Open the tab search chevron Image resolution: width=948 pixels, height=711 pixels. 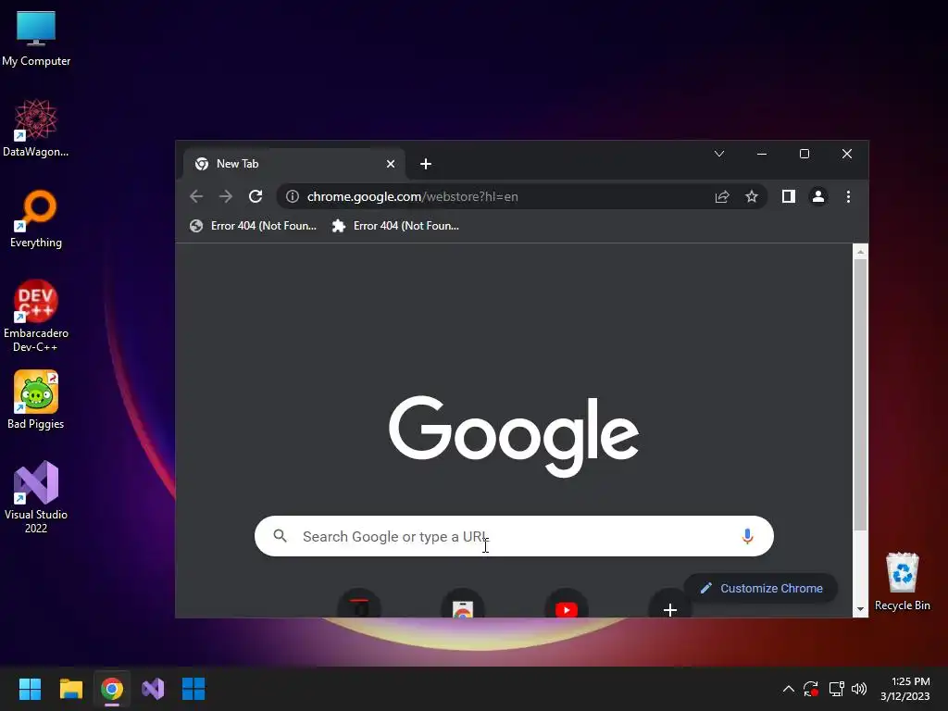pyautogui.click(x=718, y=154)
